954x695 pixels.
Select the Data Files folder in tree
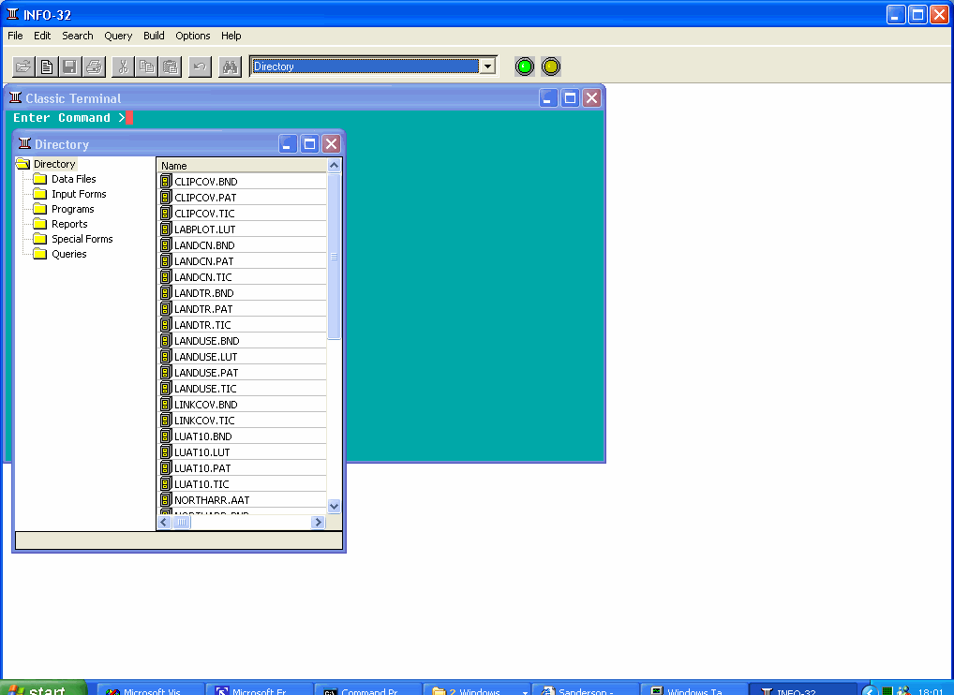pyautogui.click(x=73, y=179)
